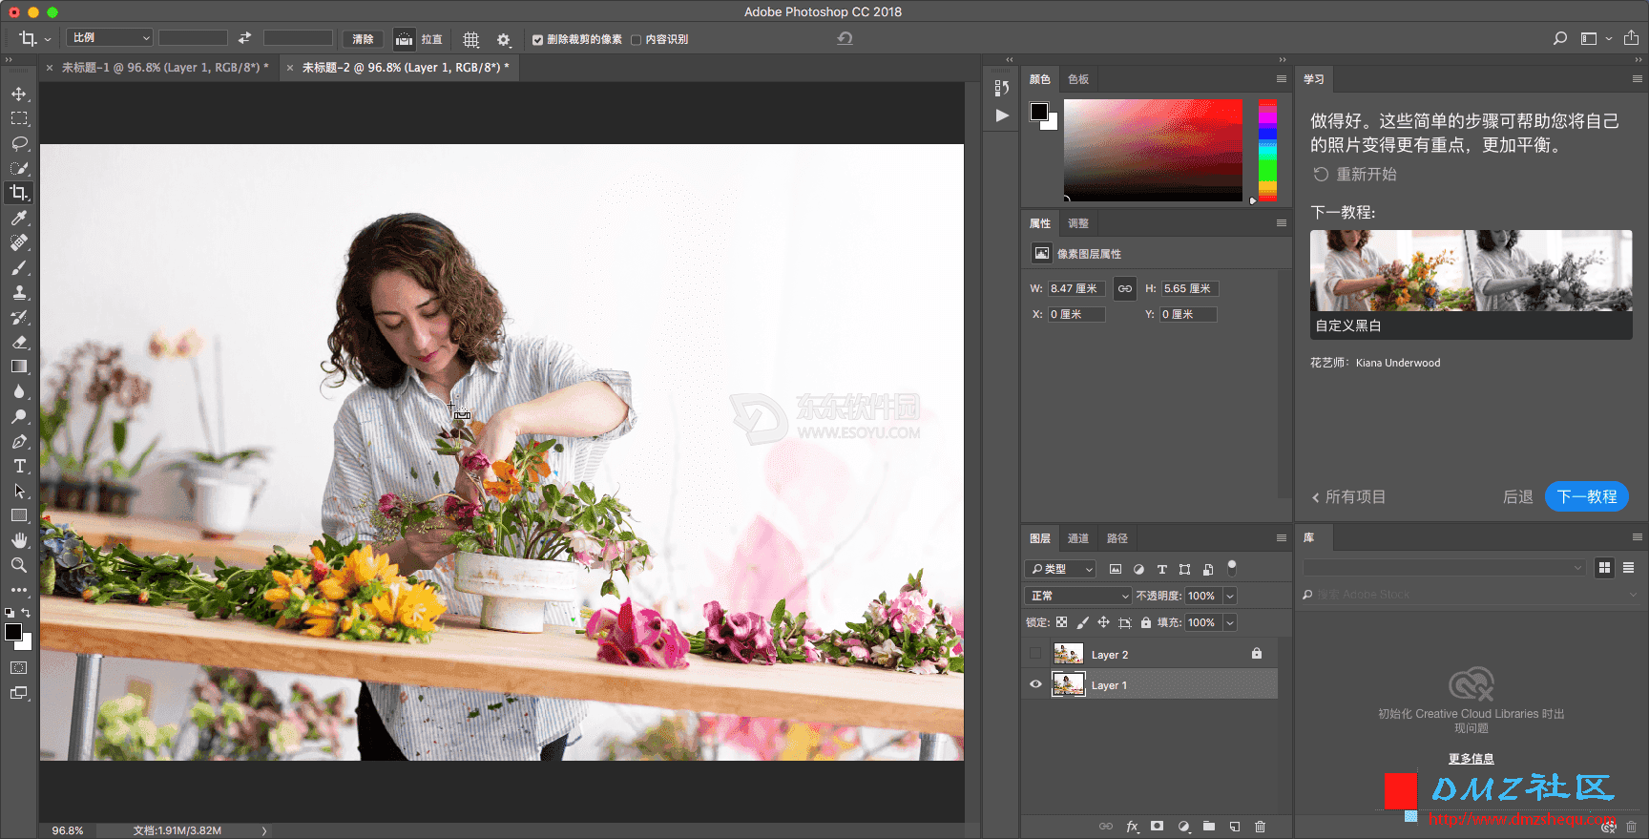1649x839 pixels.
Task: Click Next Tutorial (下一教程) button
Action: [1586, 496]
